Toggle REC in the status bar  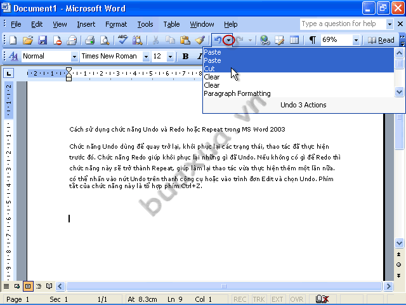click(240, 299)
